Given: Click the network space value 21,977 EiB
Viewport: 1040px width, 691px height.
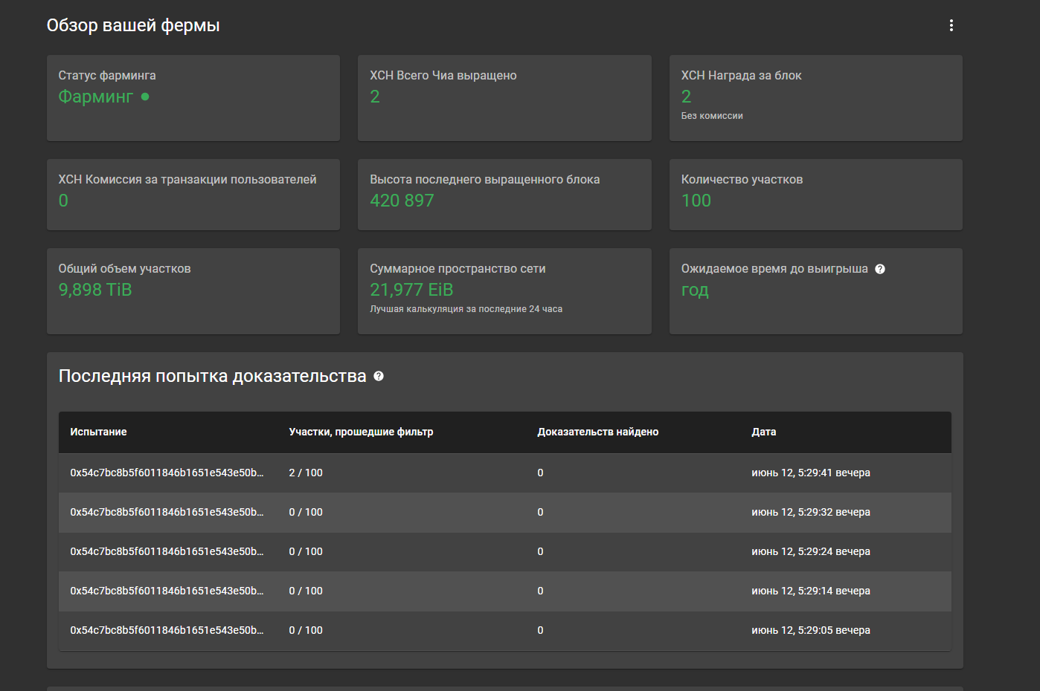Looking at the screenshot, I should (x=411, y=290).
